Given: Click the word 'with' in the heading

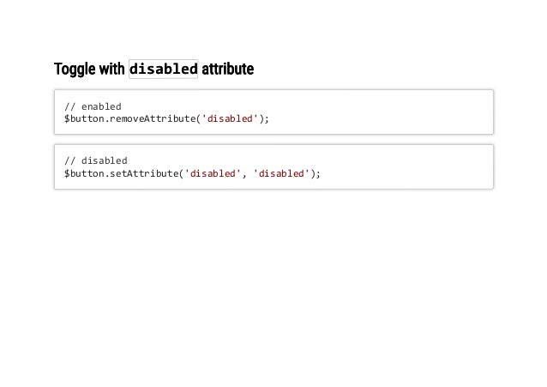Looking at the screenshot, I should pyautogui.click(x=111, y=69).
